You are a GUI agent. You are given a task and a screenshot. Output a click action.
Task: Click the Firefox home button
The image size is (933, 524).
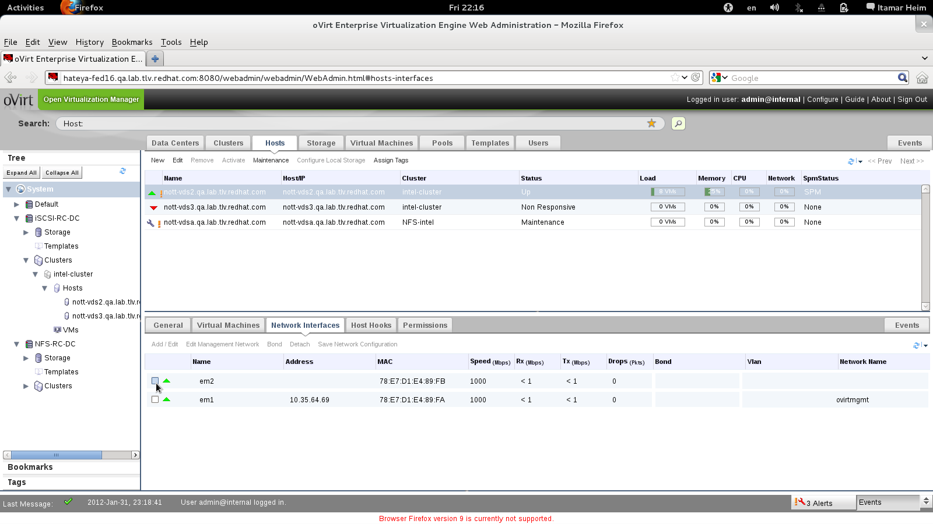point(922,78)
